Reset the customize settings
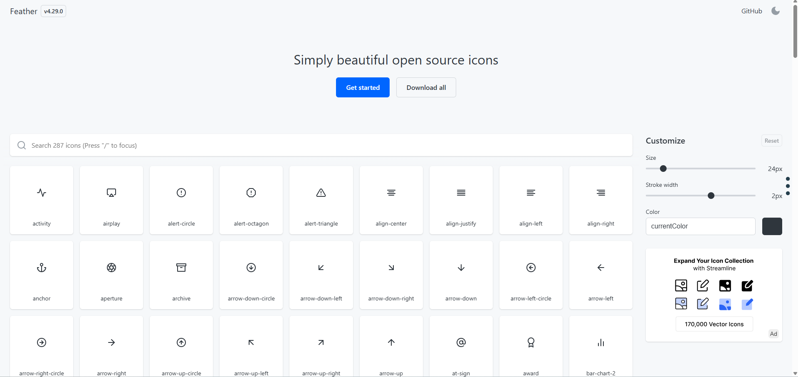This screenshot has height=377, width=798. pos(772,141)
